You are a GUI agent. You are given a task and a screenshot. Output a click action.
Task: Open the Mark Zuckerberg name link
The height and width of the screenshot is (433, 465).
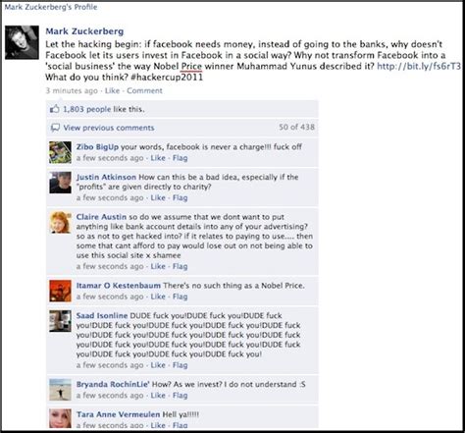click(x=84, y=31)
